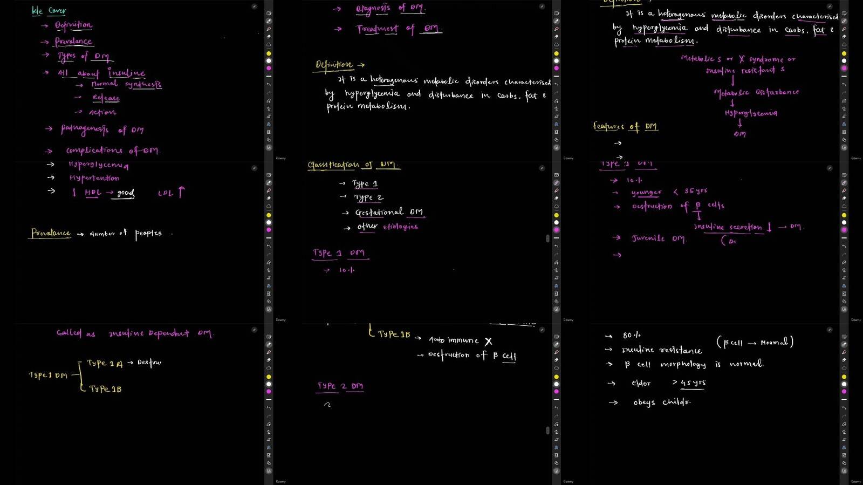Screen dimensions: 863x485
Task: Click redo arrow in the middle-center panel toolbar
Action: [556, 254]
